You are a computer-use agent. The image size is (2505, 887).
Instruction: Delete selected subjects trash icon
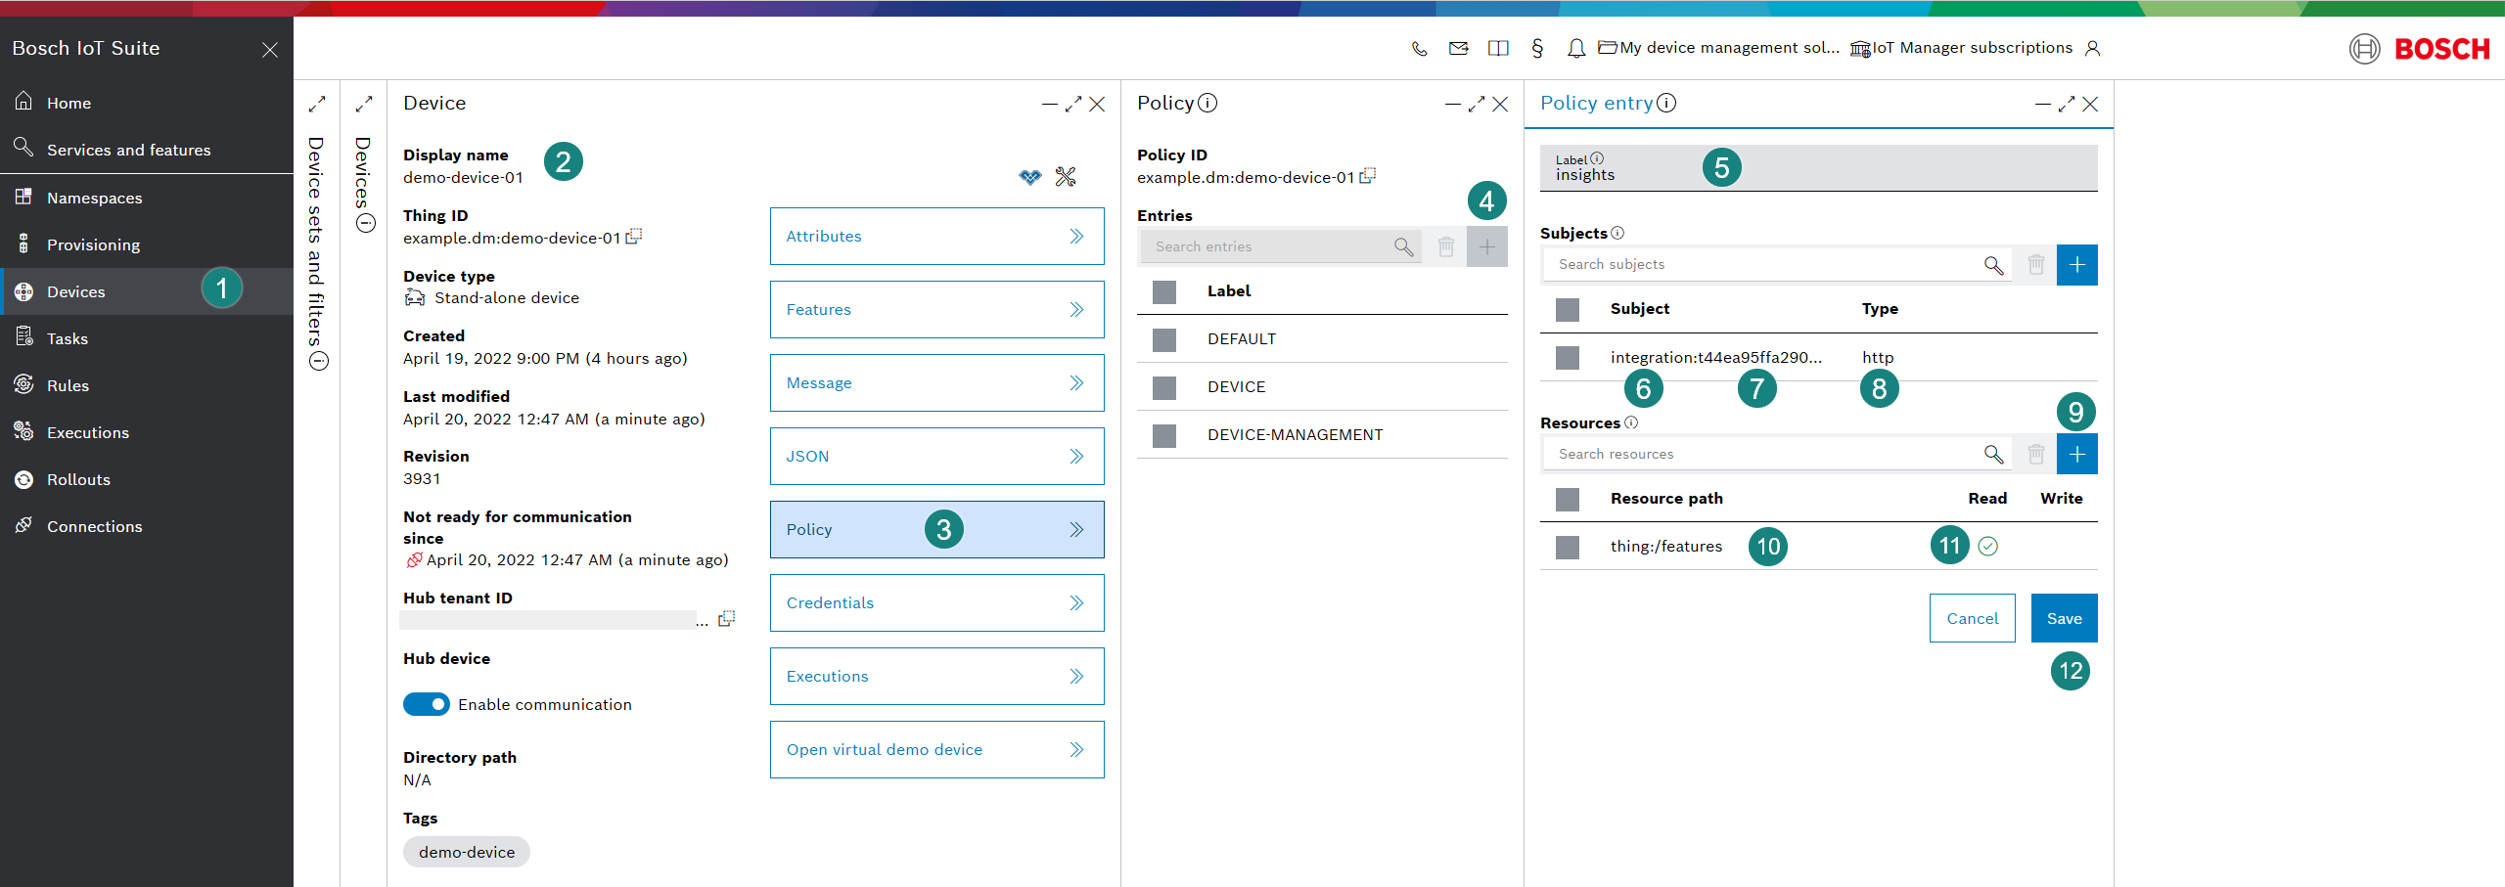[x=2035, y=265]
